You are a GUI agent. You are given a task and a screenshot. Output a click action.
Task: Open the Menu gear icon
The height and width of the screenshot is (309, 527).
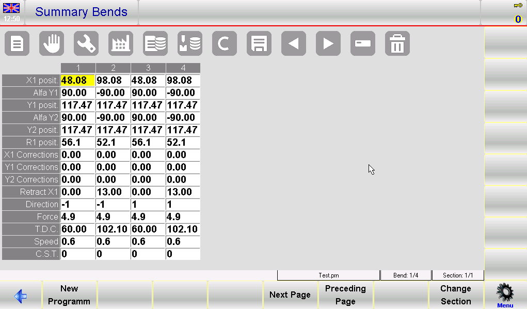[505, 296]
